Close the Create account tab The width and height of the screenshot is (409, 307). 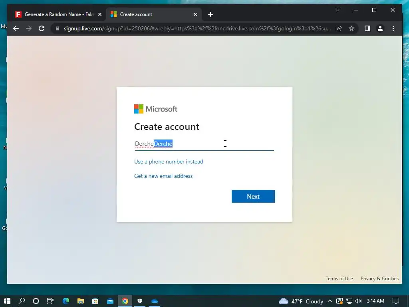(195, 14)
